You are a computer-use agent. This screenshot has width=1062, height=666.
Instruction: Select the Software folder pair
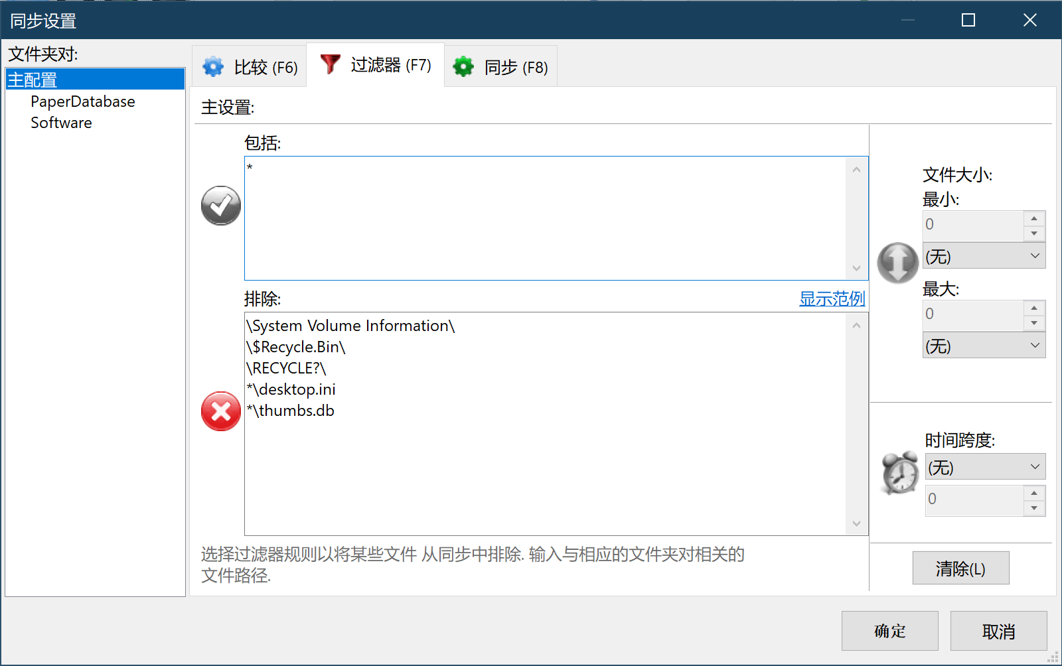[61, 123]
